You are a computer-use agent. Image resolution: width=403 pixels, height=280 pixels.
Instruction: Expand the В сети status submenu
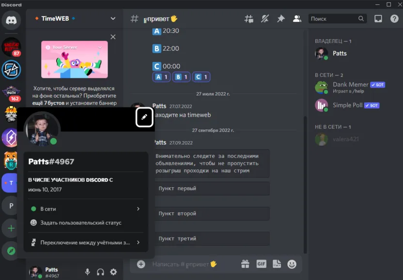click(x=86, y=209)
